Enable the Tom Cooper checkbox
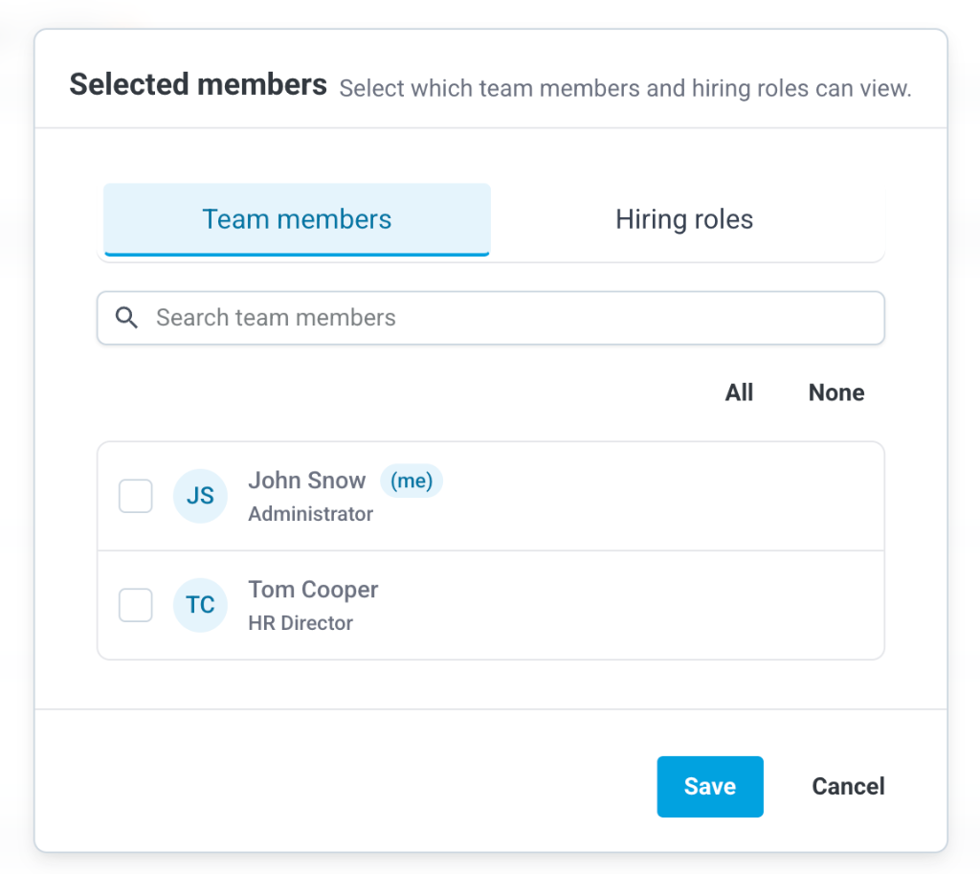This screenshot has width=980, height=874. (136, 605)
